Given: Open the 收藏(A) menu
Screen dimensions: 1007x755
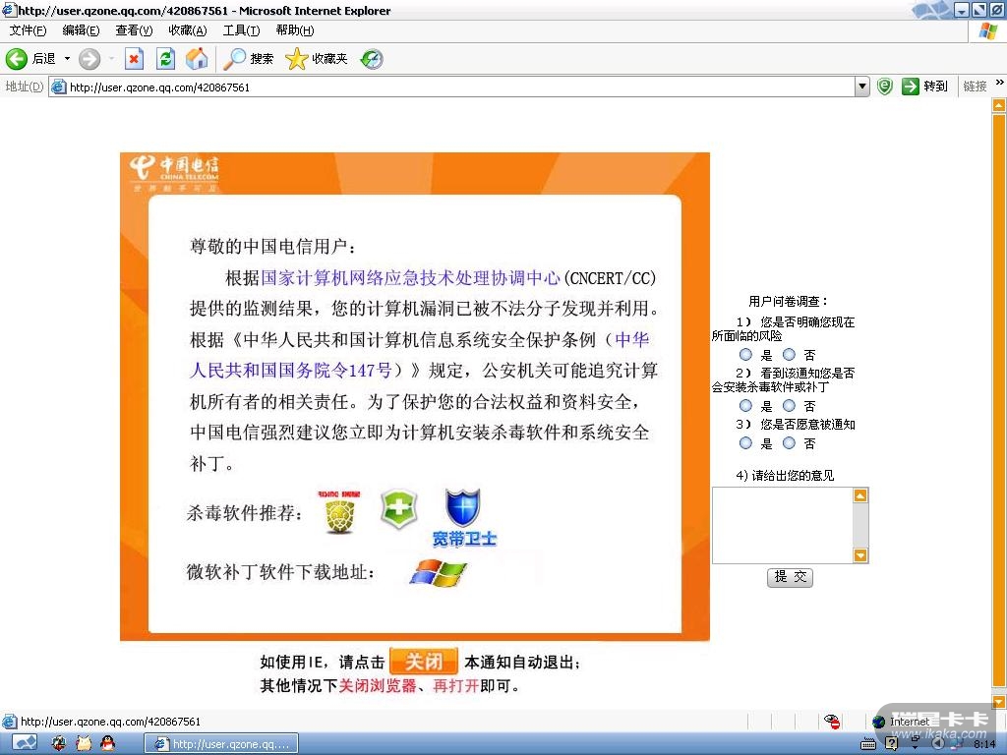Looking at the screenshot, I should 188,30.
